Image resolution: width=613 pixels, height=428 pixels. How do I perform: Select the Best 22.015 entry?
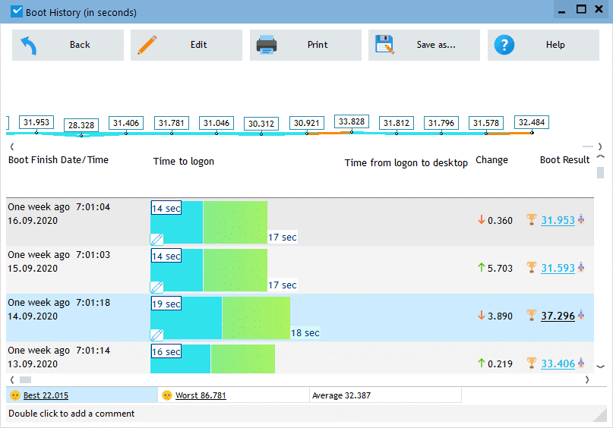(x=46, y=395)
